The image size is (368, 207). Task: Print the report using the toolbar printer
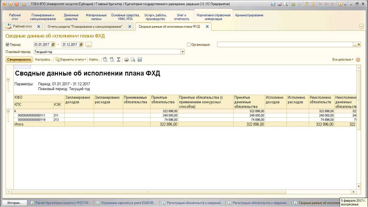click(126, 59)
